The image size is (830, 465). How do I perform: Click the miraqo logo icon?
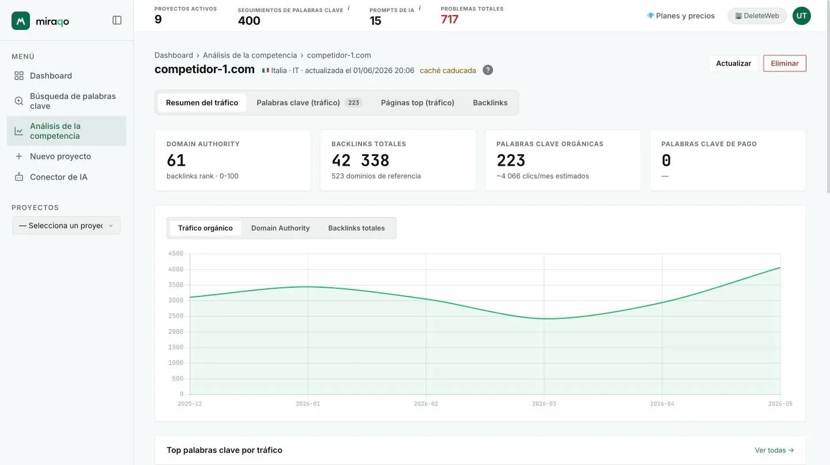[x=21, y=21]
